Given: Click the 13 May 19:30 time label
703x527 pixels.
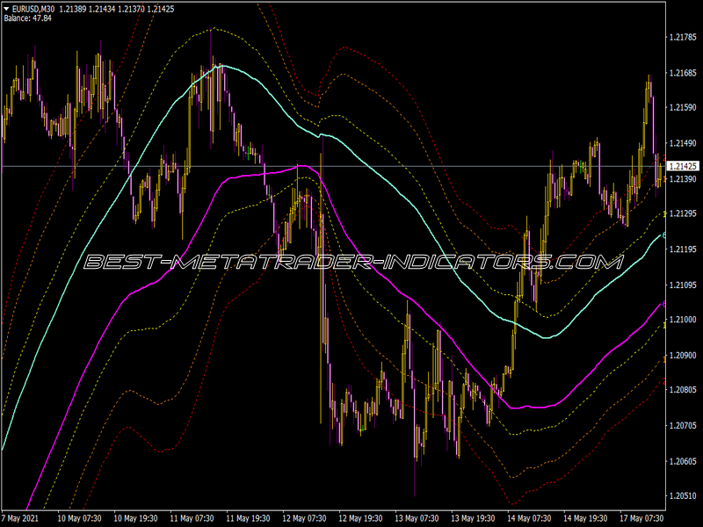Looking at the screenshot, I should pyautogui.click(x=473, y=518).
